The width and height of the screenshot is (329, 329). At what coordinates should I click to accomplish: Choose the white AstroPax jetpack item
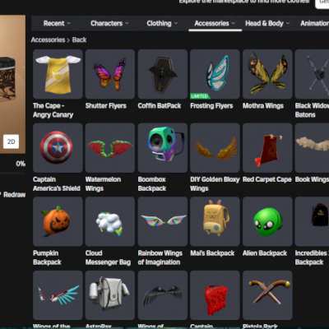110,295
